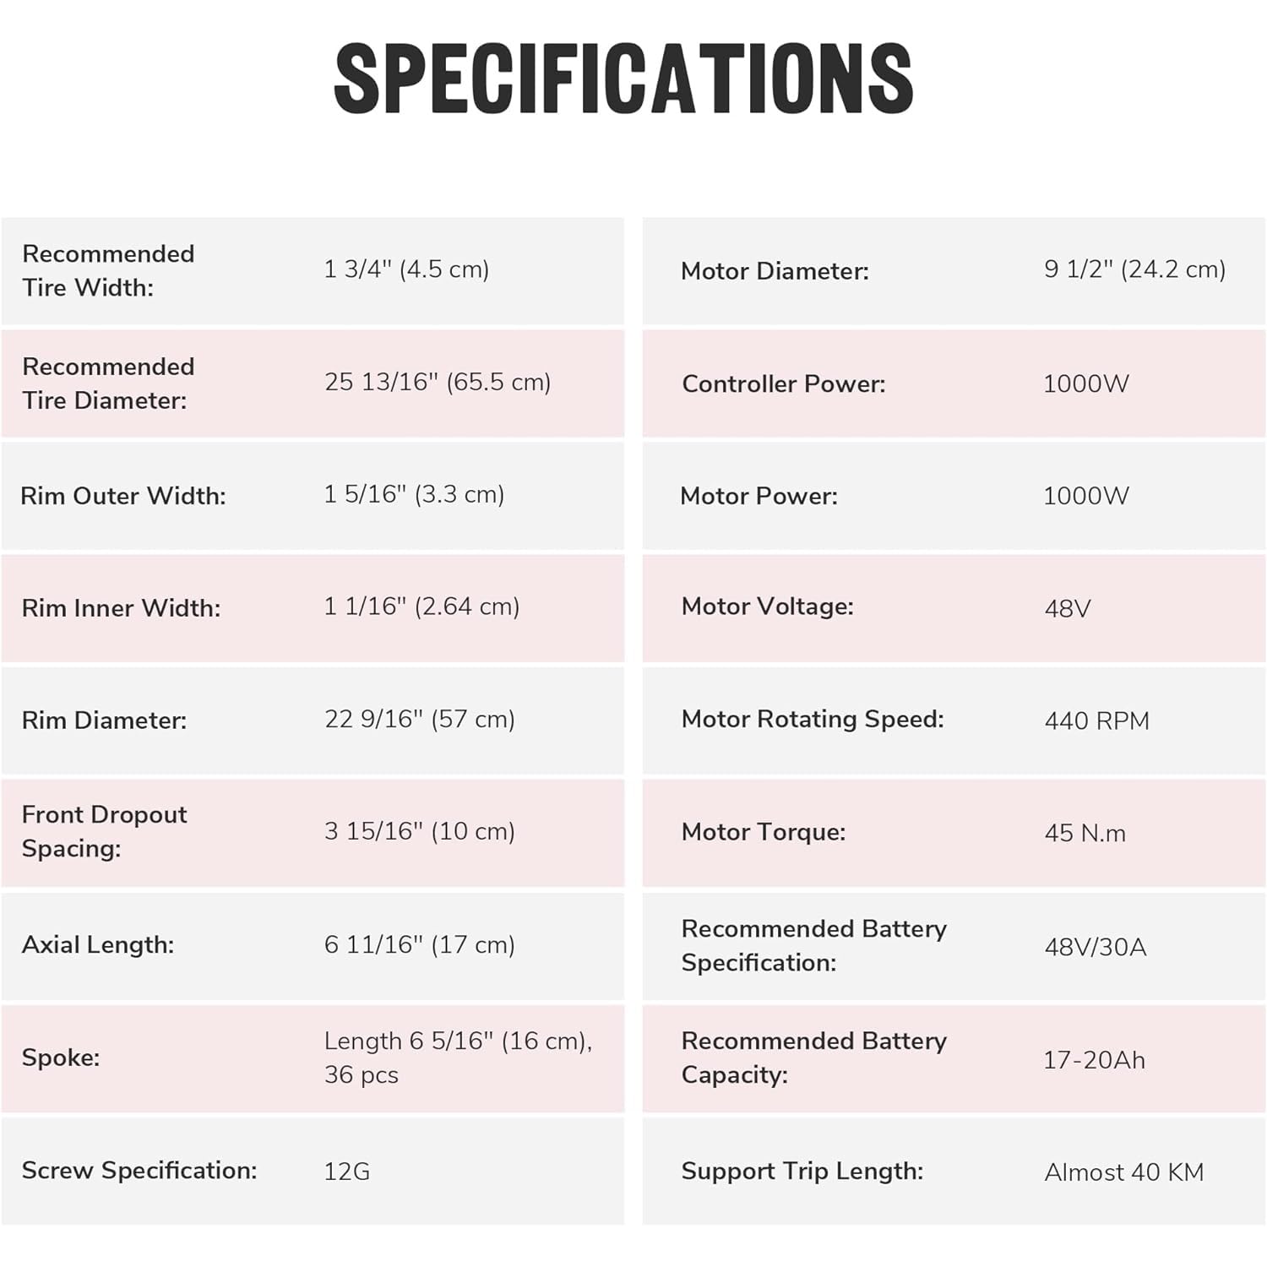1267x1267 pixels.
Task: Click the 440 RPM value
Action: 1096,721
